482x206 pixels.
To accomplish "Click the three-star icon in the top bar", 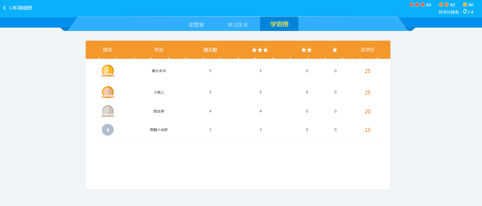I will pos(417,5).
